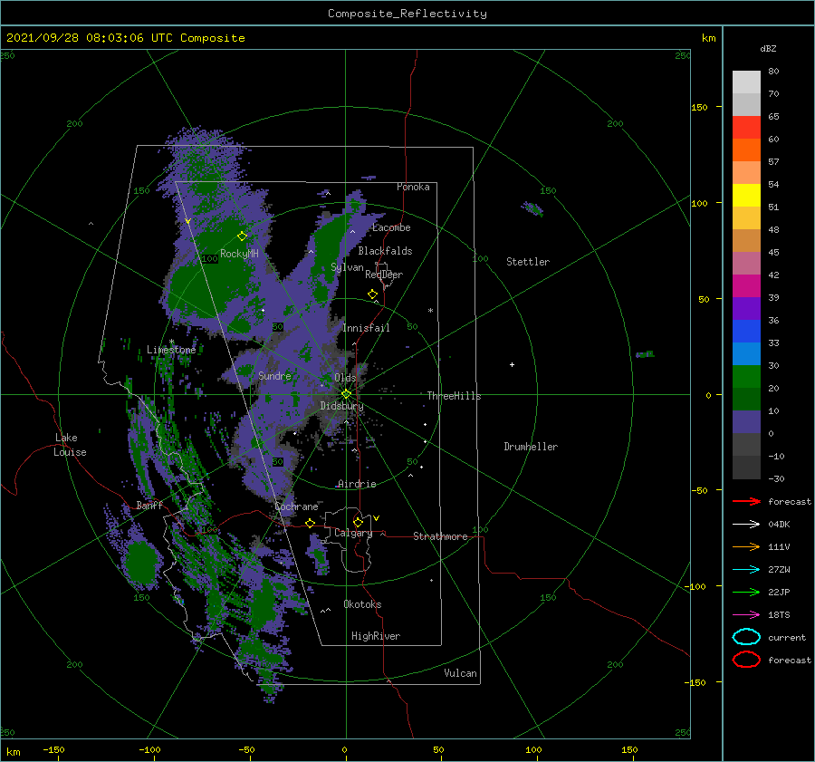Pick the light blue swatch above 30 label
The height and width of the screenshot is (762, 815).
(746, 353)
